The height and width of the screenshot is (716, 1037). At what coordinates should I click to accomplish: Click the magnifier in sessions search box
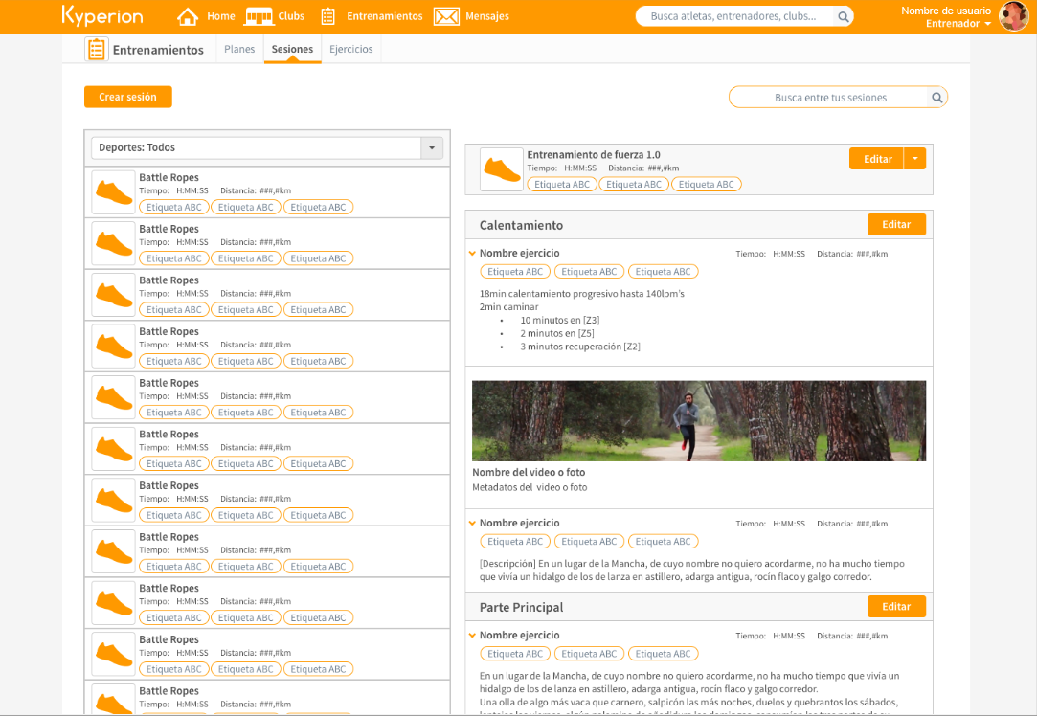click(x=936, y=98)
